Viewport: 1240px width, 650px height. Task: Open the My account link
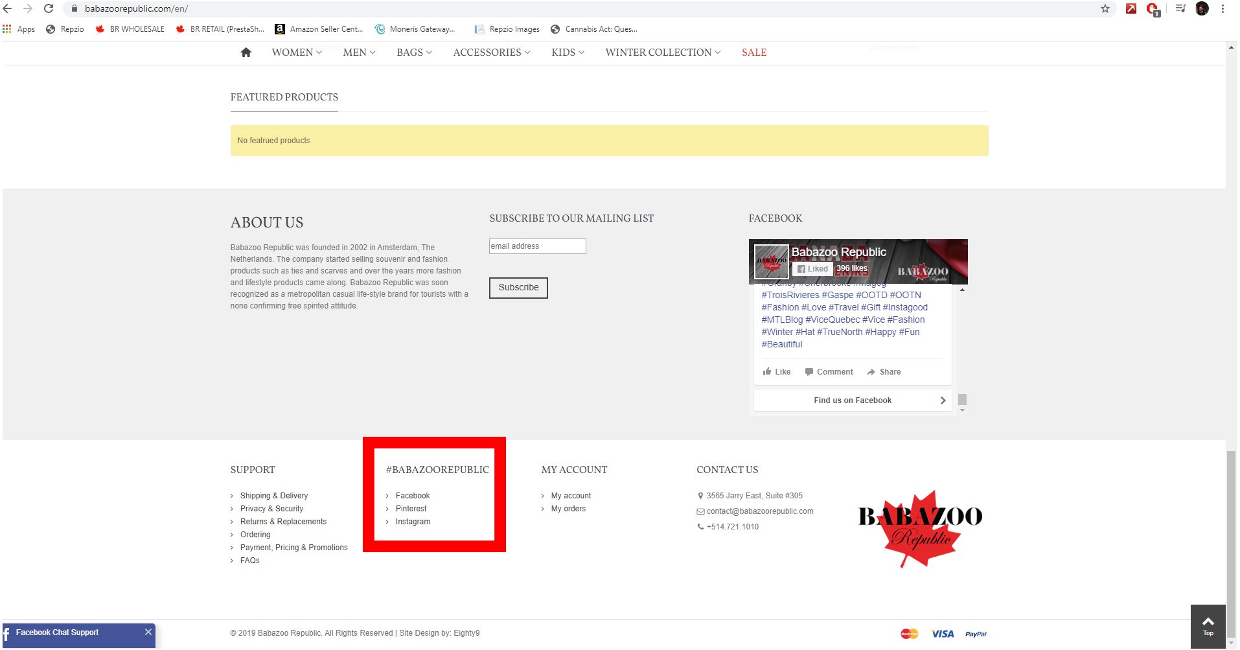[x=571, y=496]
